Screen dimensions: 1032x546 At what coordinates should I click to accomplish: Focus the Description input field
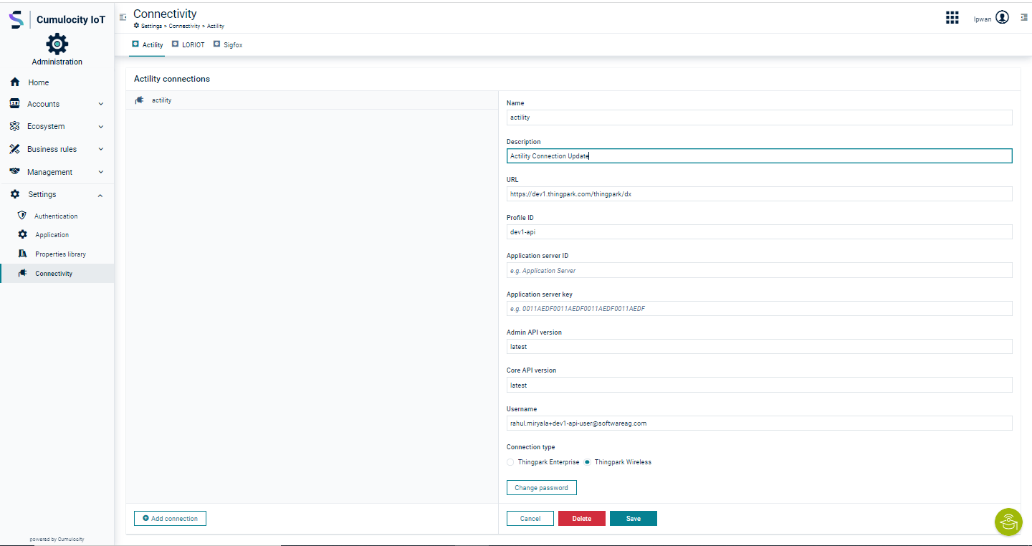click(x=759, y=155)
